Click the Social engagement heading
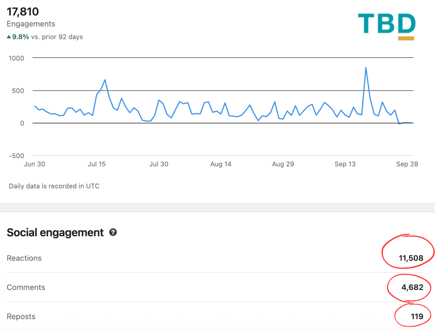 click(x=55, y=233)
